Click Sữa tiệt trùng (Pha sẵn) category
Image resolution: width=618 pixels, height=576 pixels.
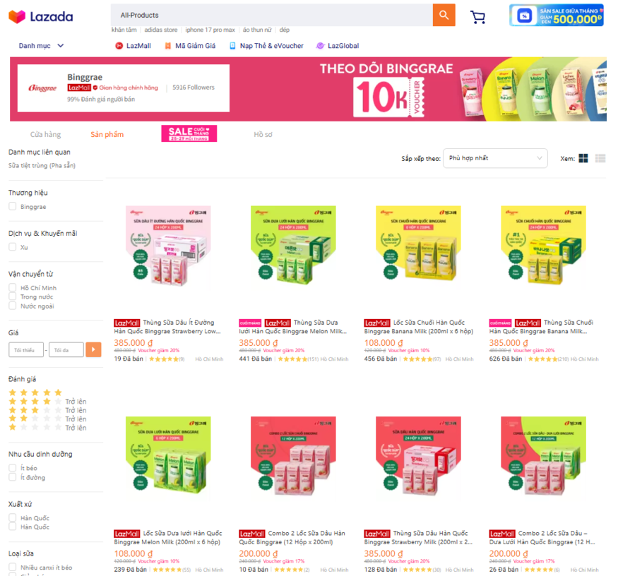click(42, 165)
